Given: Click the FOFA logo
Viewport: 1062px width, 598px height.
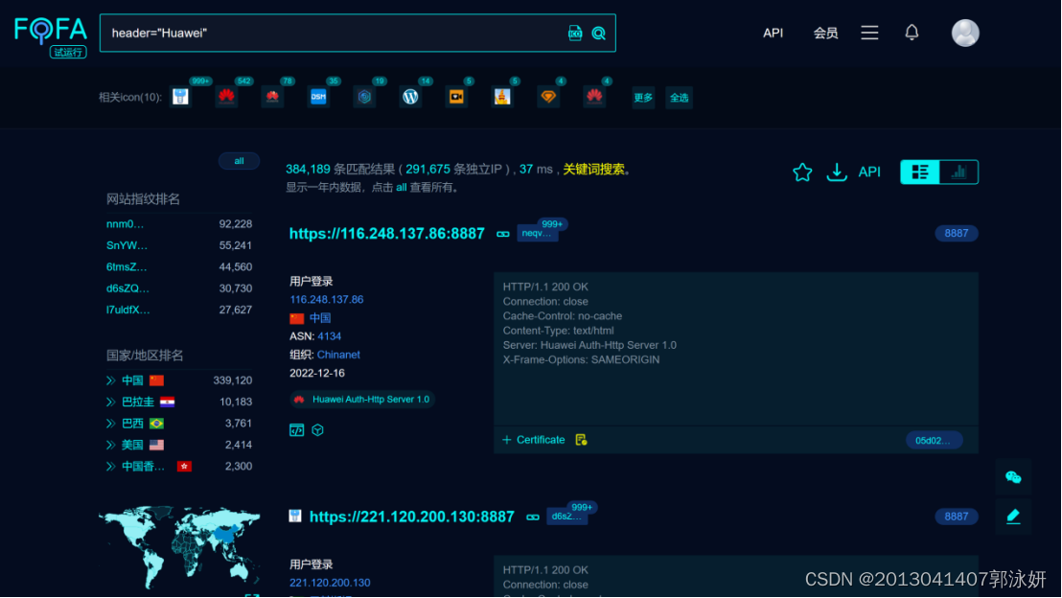Looking at the screenshot, I should (51, 36).
